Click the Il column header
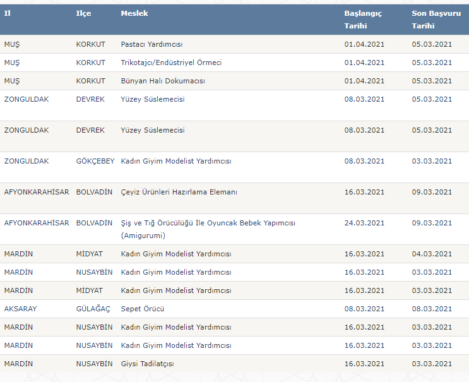Screen dimensions: 469x382 point(8,13)
